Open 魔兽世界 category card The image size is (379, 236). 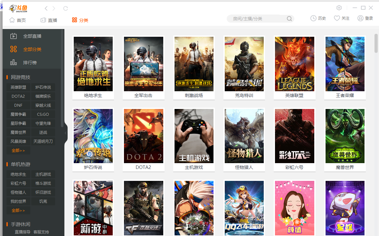(x=345, y=140)
